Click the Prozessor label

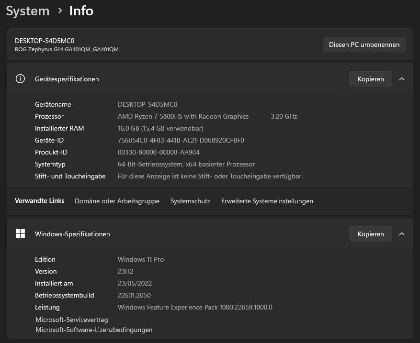point(49,116)
